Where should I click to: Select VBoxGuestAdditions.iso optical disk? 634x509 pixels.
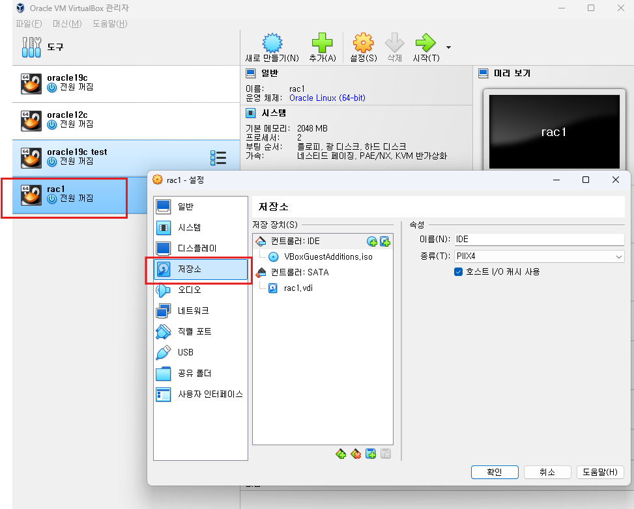[x=328, y=256]
